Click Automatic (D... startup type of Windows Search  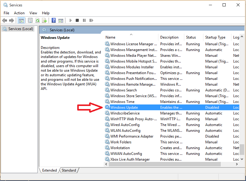tap(217, 90)
